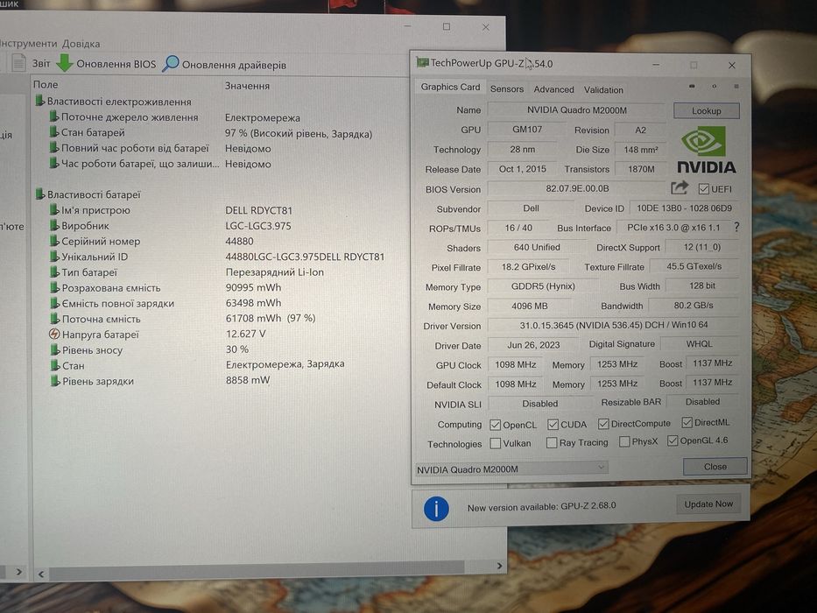Click the GPU-Z Close button
Screen dimensions: 817x613
[x=715, y=466]
